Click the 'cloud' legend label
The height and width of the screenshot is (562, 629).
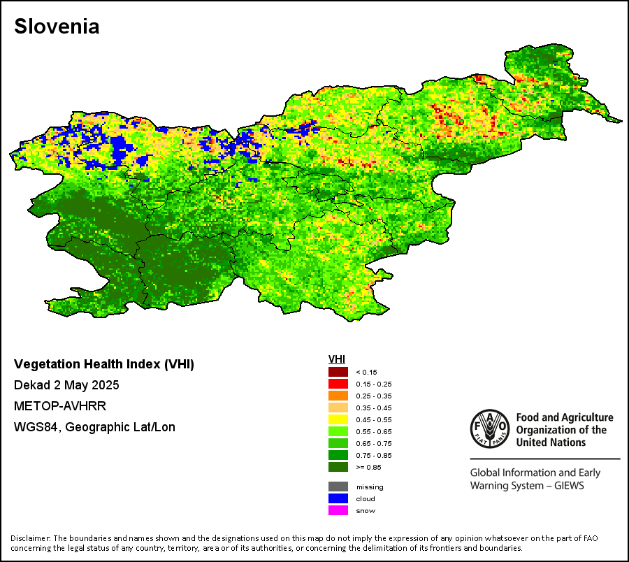pos(366,499)
